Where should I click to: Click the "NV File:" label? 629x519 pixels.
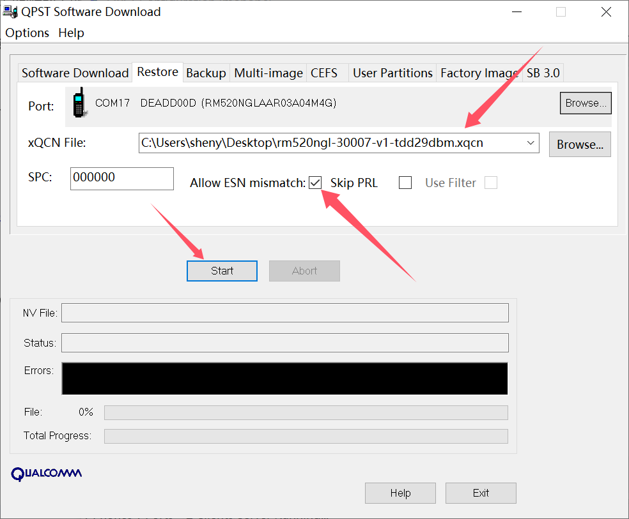[40, 313]
